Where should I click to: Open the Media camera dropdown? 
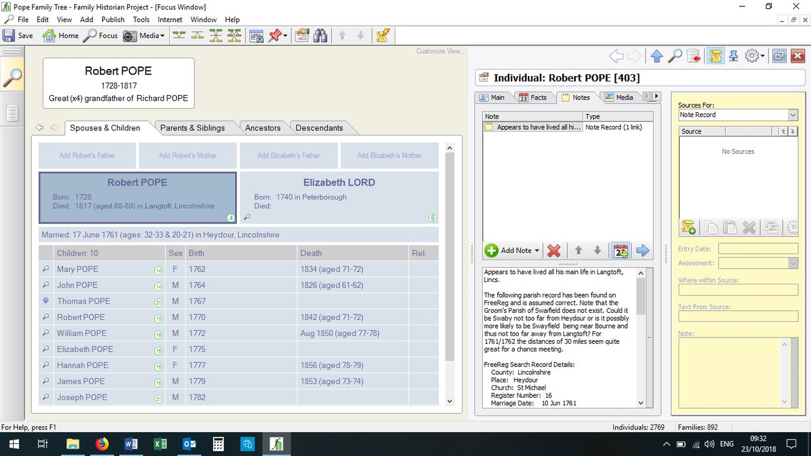pyautogui.click(x=144, y=35)
